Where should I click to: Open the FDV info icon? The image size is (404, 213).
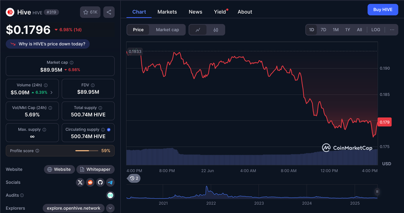click(x=93, y=85)
